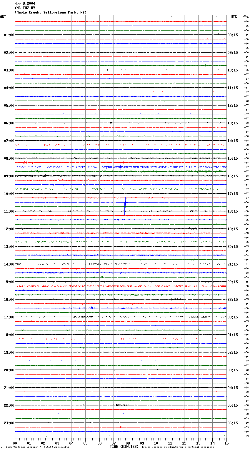This screenshot has width=250, height=451.
Task: Click the 'DC' column header
Action: tap(244, 16)
